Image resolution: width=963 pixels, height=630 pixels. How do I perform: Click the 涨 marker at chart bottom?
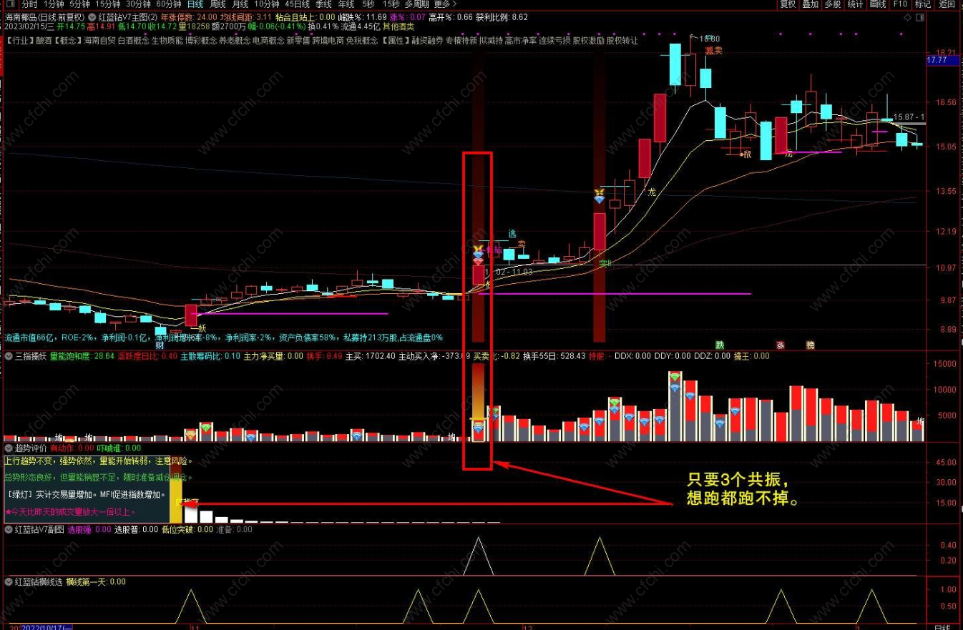click(x=780, y=345)
